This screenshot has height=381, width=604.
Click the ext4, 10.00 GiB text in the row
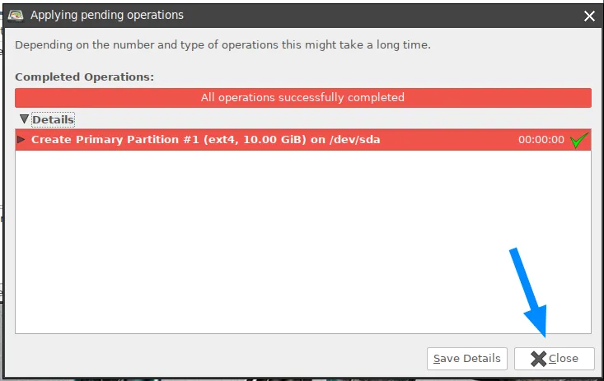click(255, 139)
